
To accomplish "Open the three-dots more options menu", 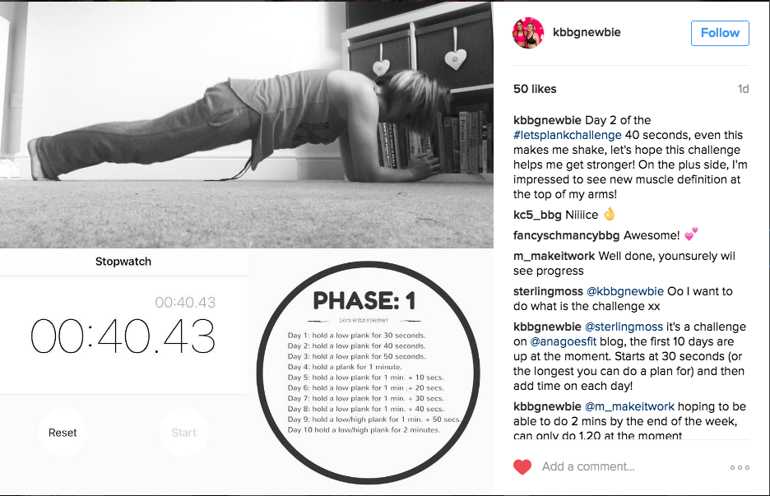I will (740, 467).
